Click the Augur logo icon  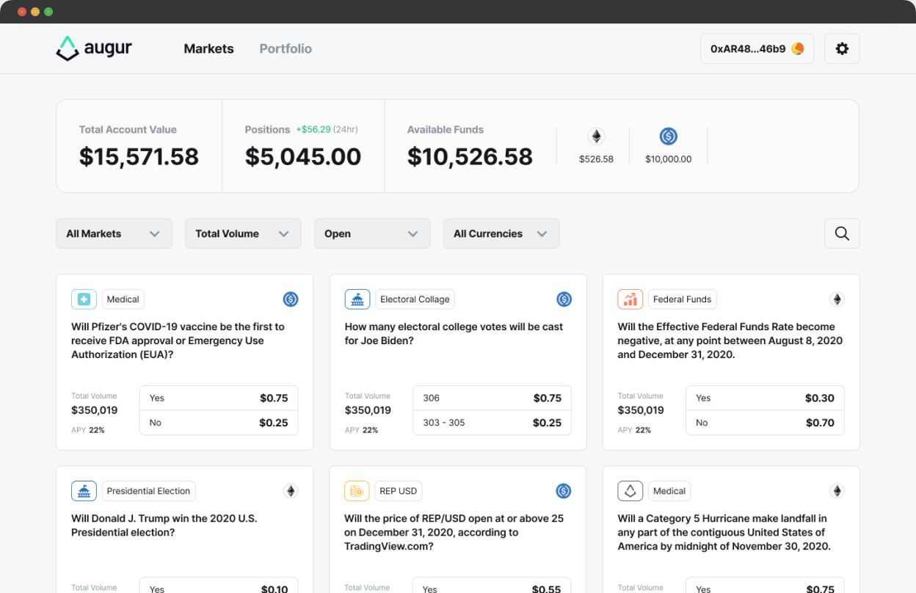point(68,48)
